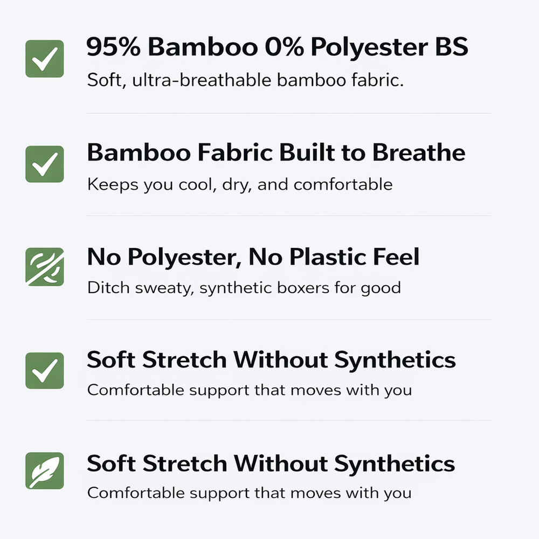This screenshot has height=539, width=539.
Task: Click the "Soft, ultra-breathable bamboo fabric." description
Action: (x=245, y=81)
